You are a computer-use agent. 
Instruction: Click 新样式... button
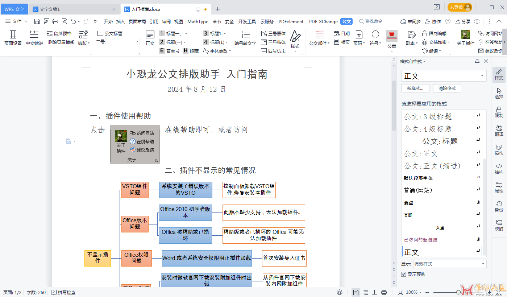415,88
